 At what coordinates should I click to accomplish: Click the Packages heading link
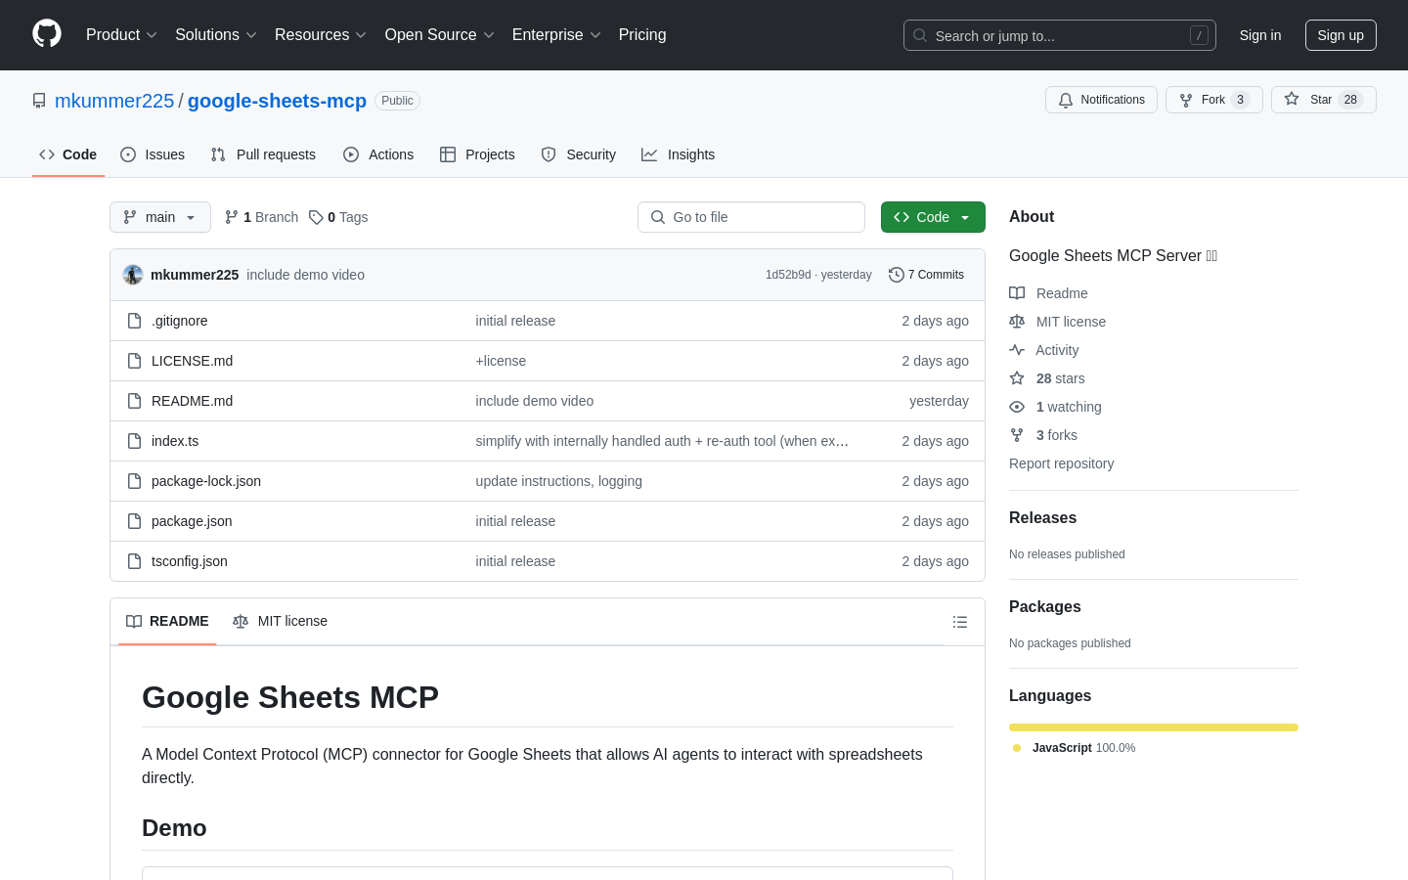pos(1045,607)
